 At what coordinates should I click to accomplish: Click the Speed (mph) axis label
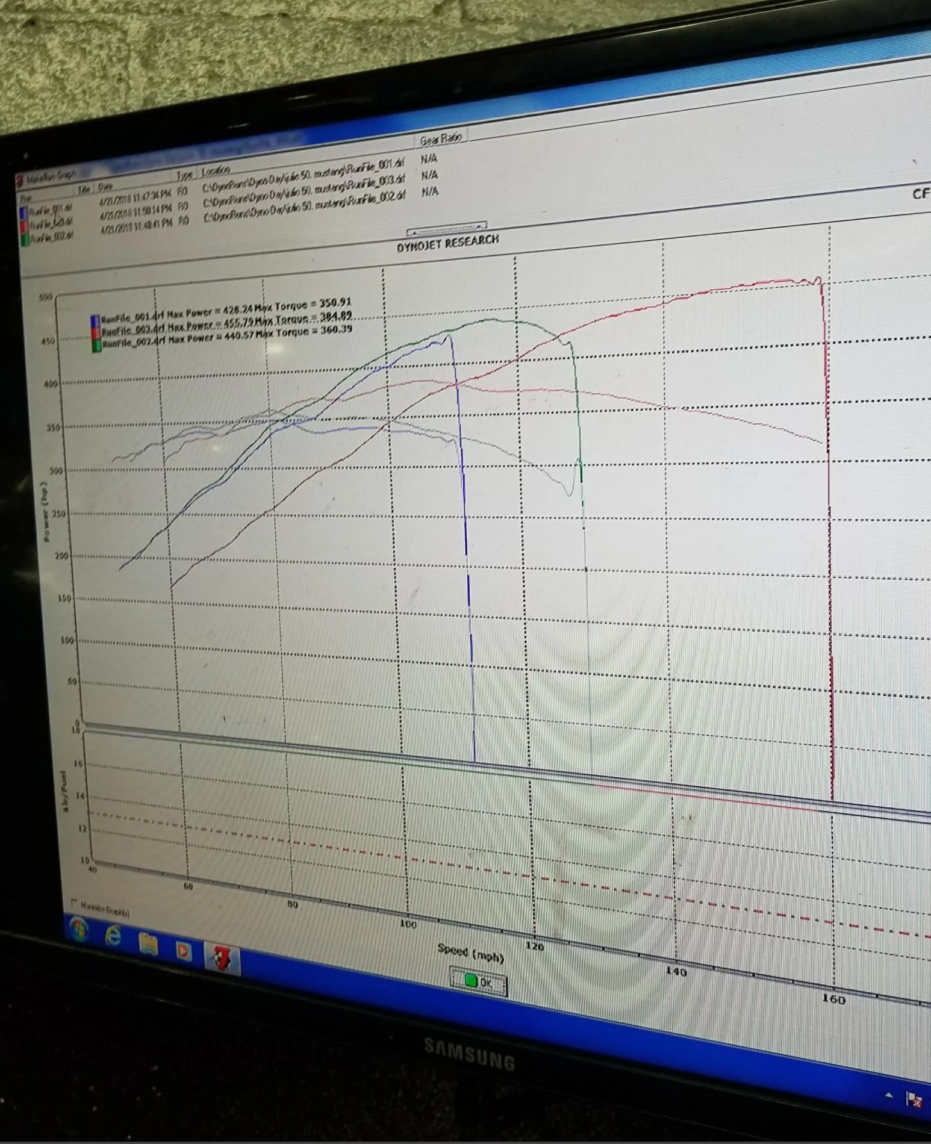coord(470,952)
